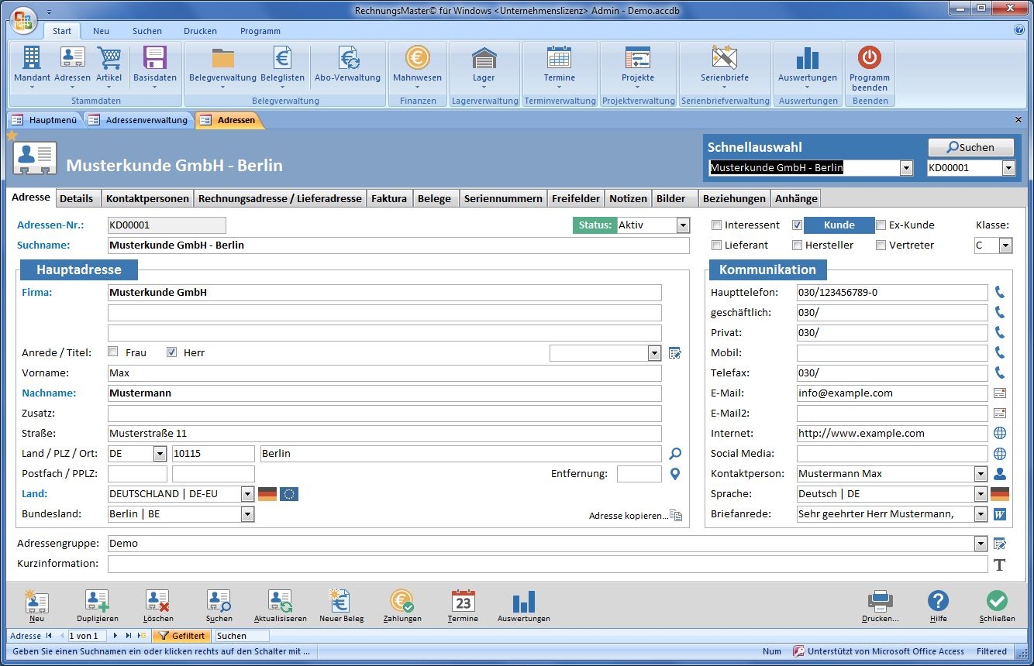The image size is (1034, 666).
Task: Click the map pin icon beside Entfernung
Action: [675, 474]
